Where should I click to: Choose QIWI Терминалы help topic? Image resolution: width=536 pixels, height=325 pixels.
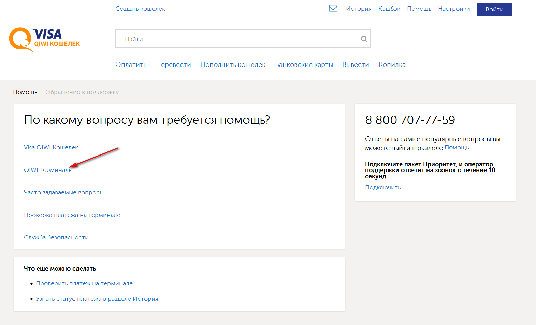pyautogui.click(x=48, y=170)
